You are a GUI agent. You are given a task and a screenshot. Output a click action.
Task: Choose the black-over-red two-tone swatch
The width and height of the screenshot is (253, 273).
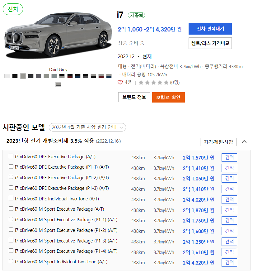pyautogui.click(x=70, y=76)
